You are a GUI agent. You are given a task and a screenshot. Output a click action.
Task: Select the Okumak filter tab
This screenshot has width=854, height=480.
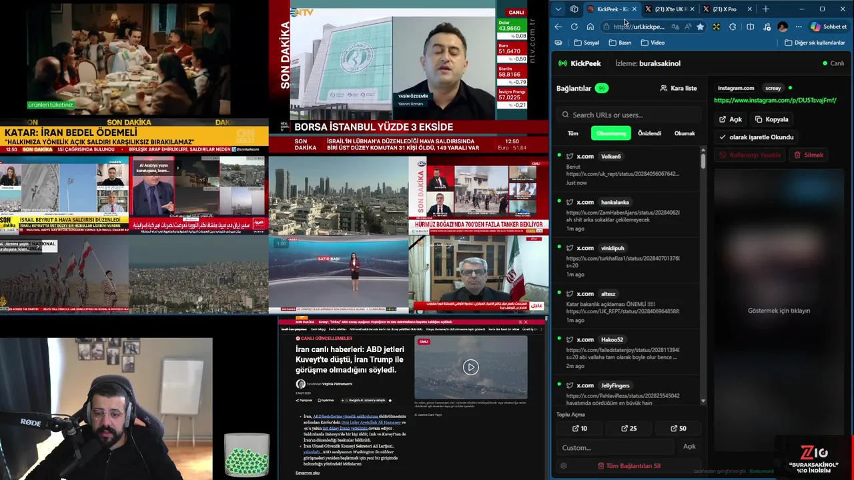click(x=685, y=133)
